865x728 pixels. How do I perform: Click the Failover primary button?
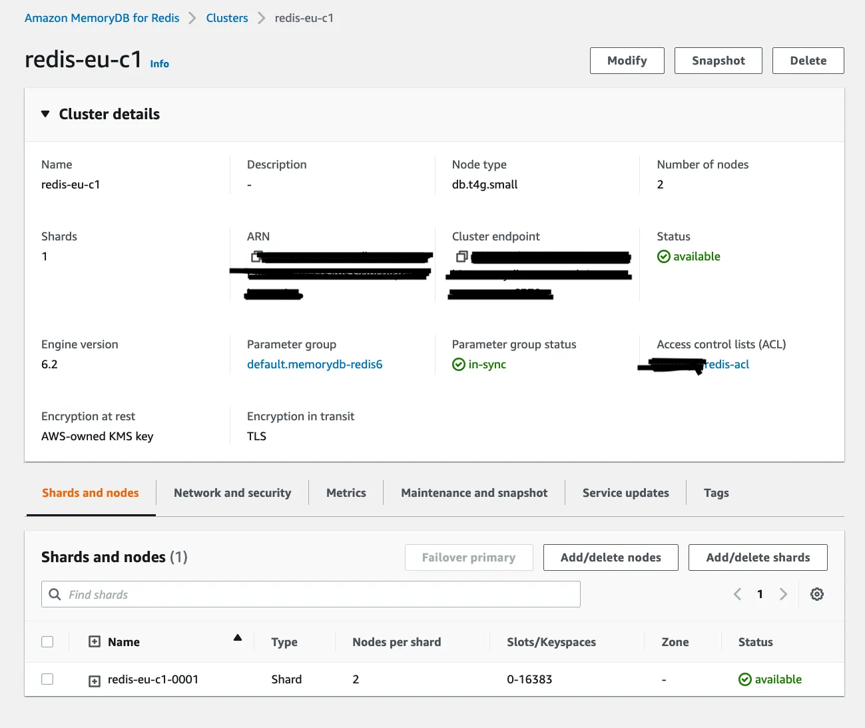[469, 557]
